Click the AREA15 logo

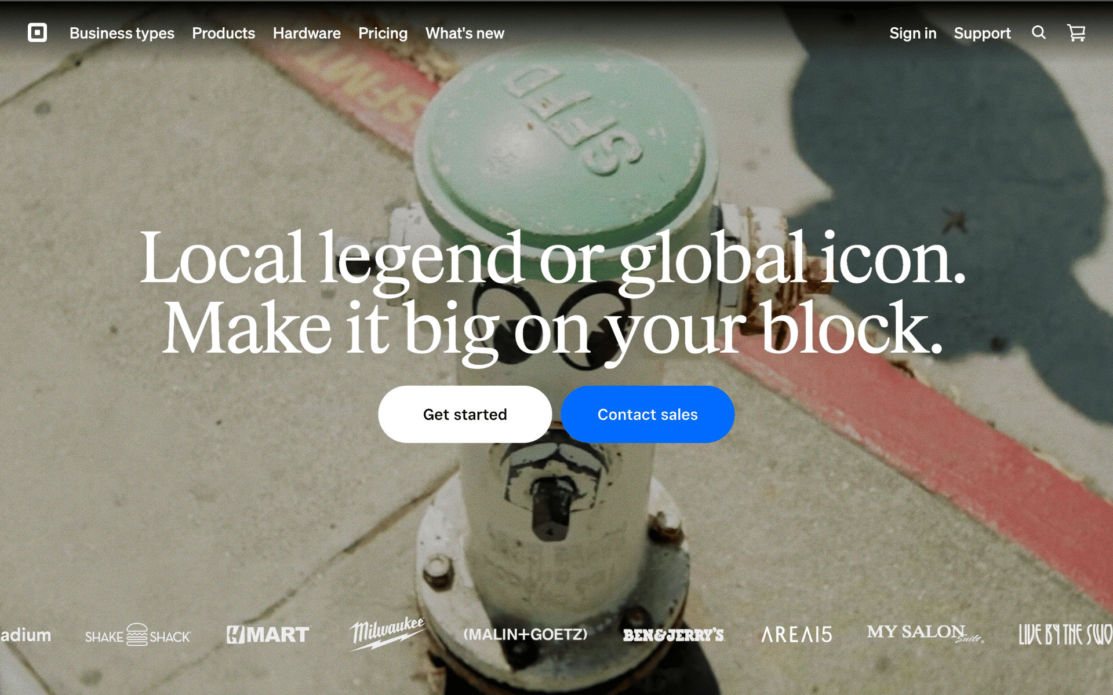point(796,635)
